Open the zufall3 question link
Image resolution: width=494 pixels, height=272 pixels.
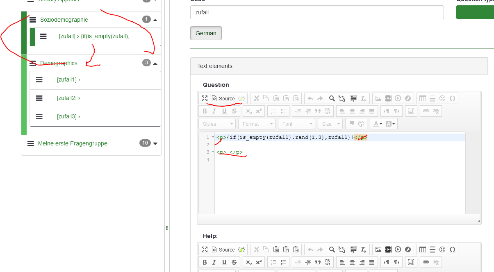68,117
